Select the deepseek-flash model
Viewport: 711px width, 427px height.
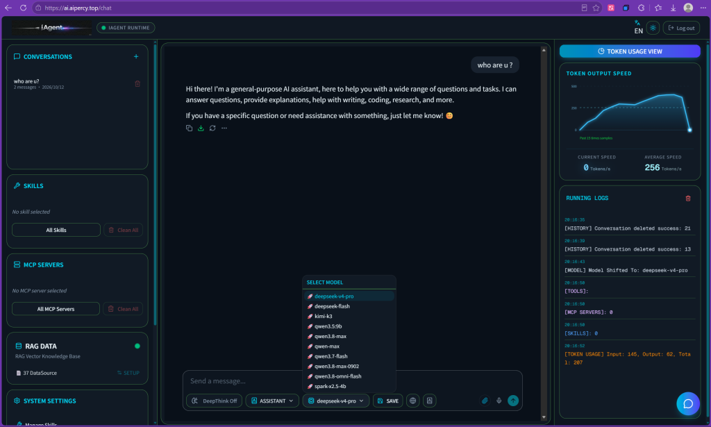[349, 306]
